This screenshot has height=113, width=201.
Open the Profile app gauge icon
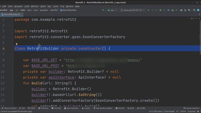tap(168, 10)
